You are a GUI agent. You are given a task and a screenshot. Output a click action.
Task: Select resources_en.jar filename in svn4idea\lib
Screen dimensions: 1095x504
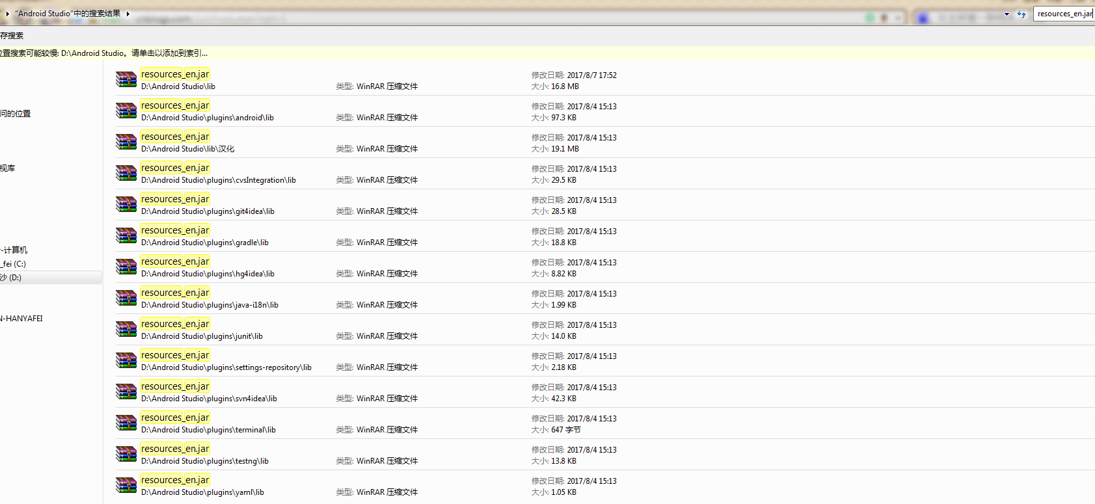click(x=175, y=386)
